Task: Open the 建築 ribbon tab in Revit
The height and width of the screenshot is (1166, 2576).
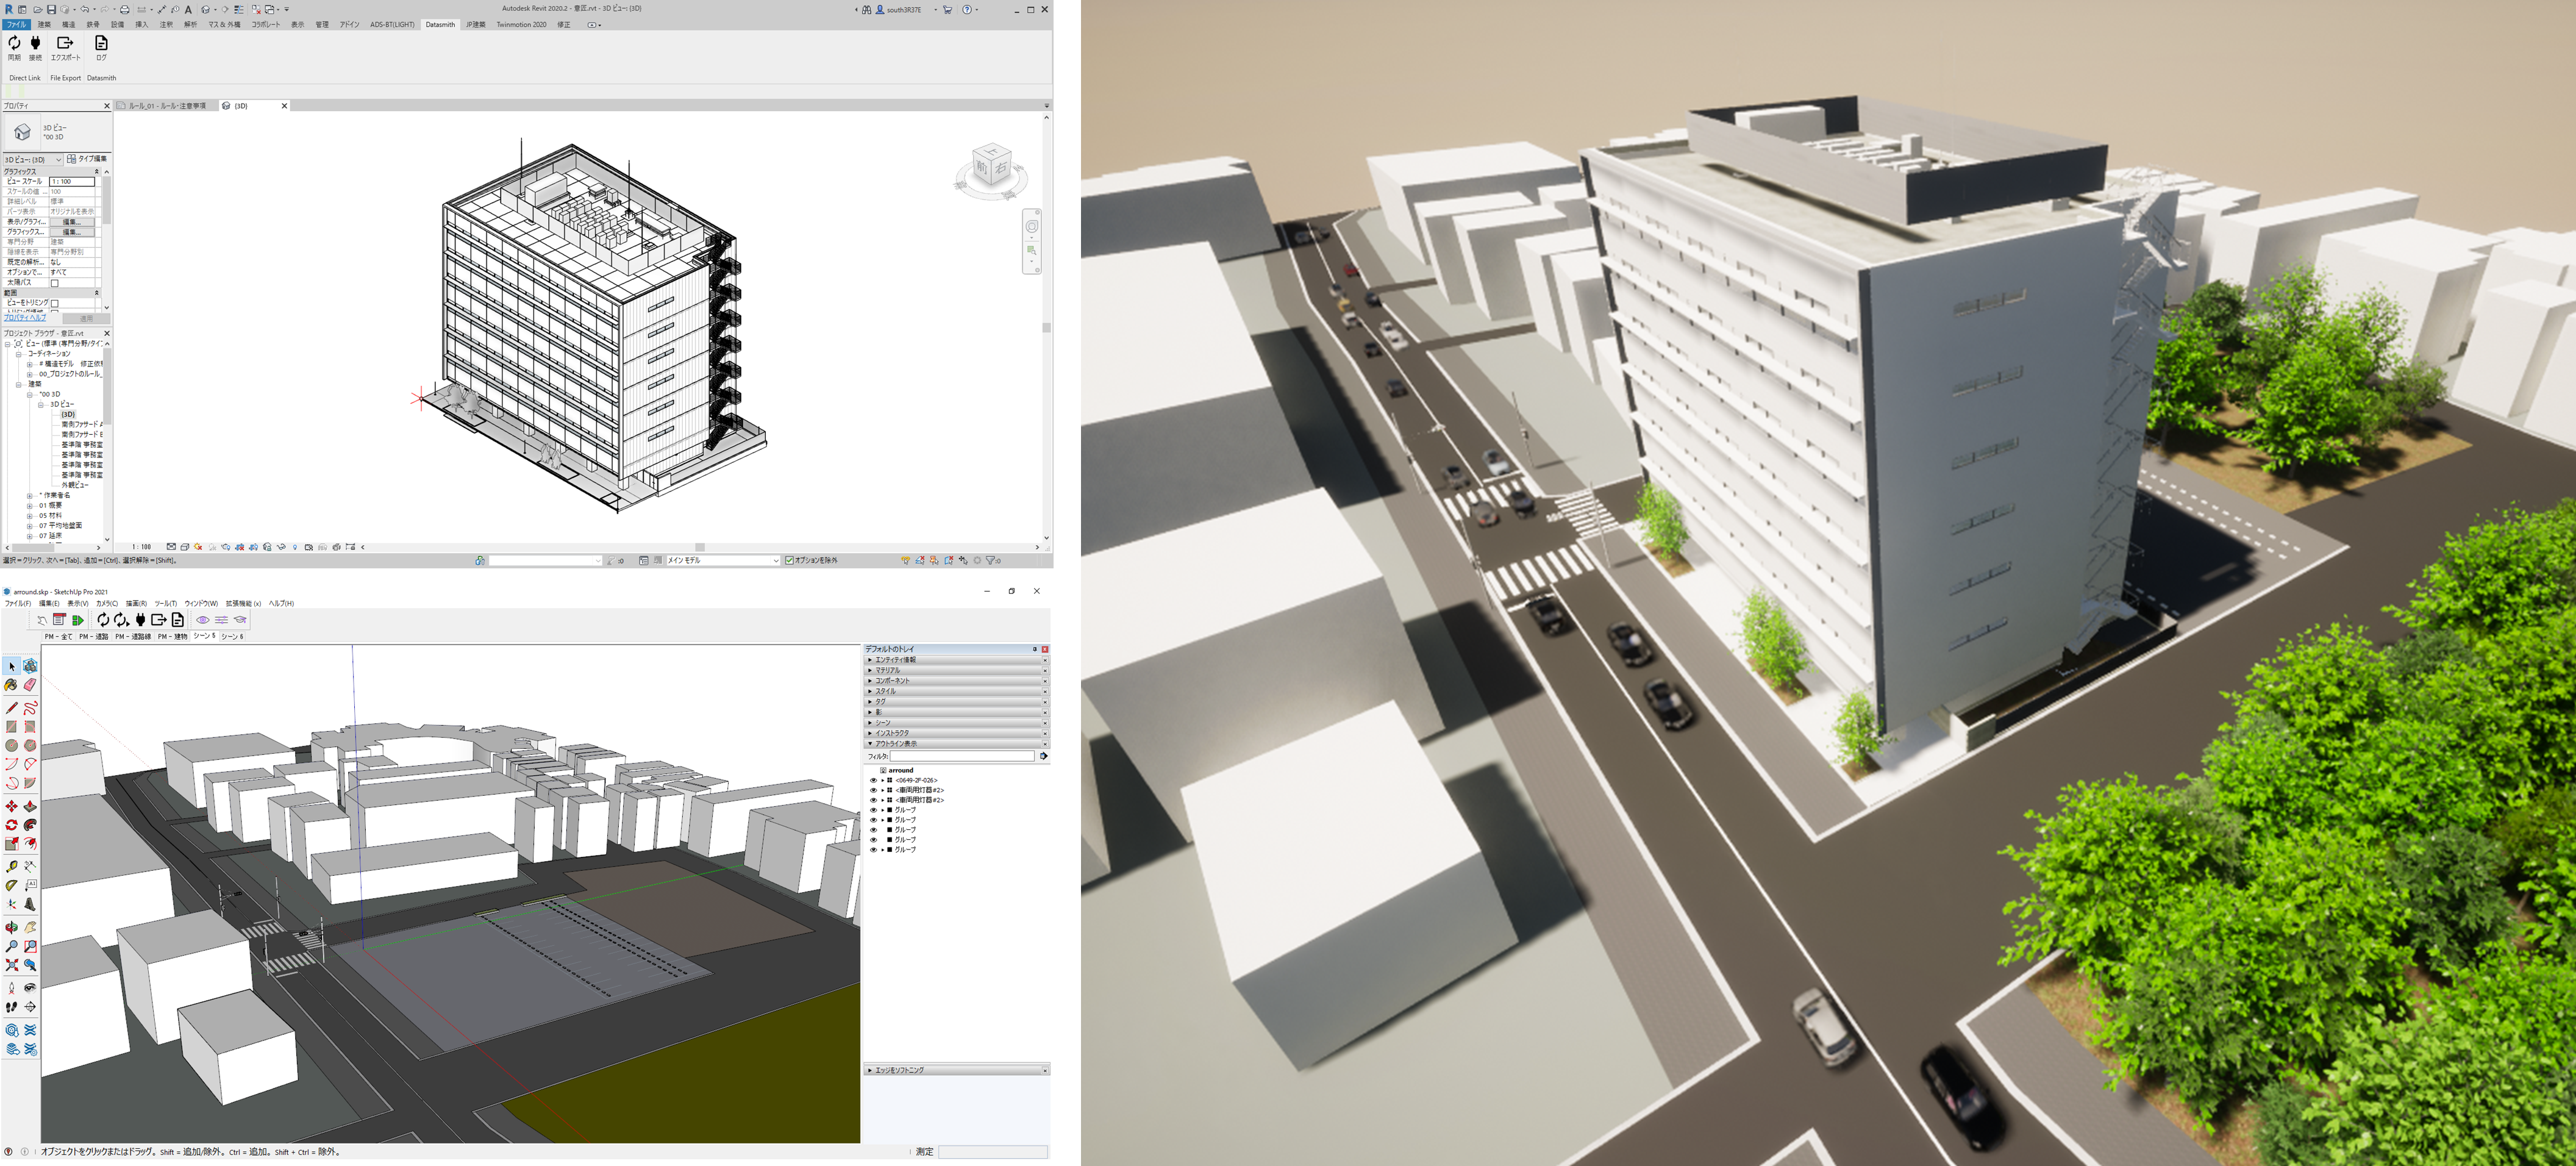Action: [x=44, y=25]
